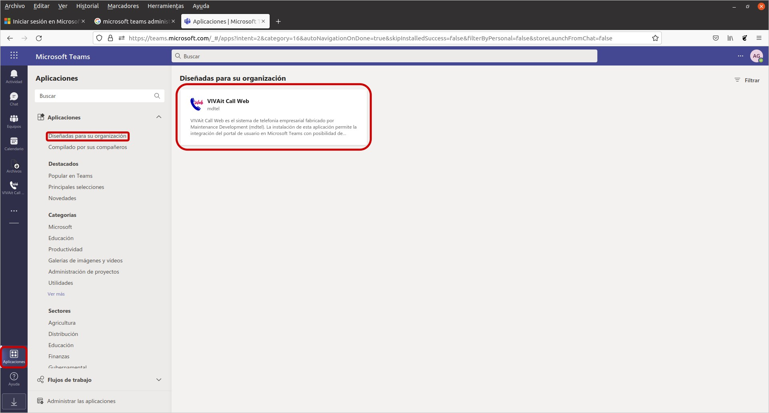This screenshot has height=413, width=769.
Task: Open the Calendario icon
Action: (x=14, y=143)
